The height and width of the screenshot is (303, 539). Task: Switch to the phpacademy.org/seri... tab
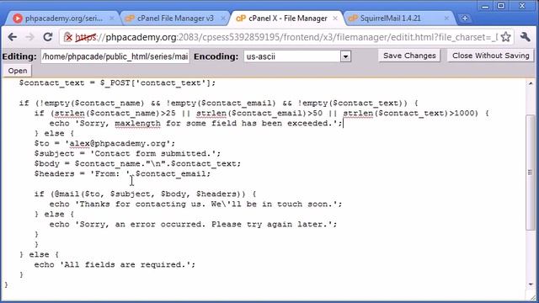pyautogui.click(x=64, y=19)
